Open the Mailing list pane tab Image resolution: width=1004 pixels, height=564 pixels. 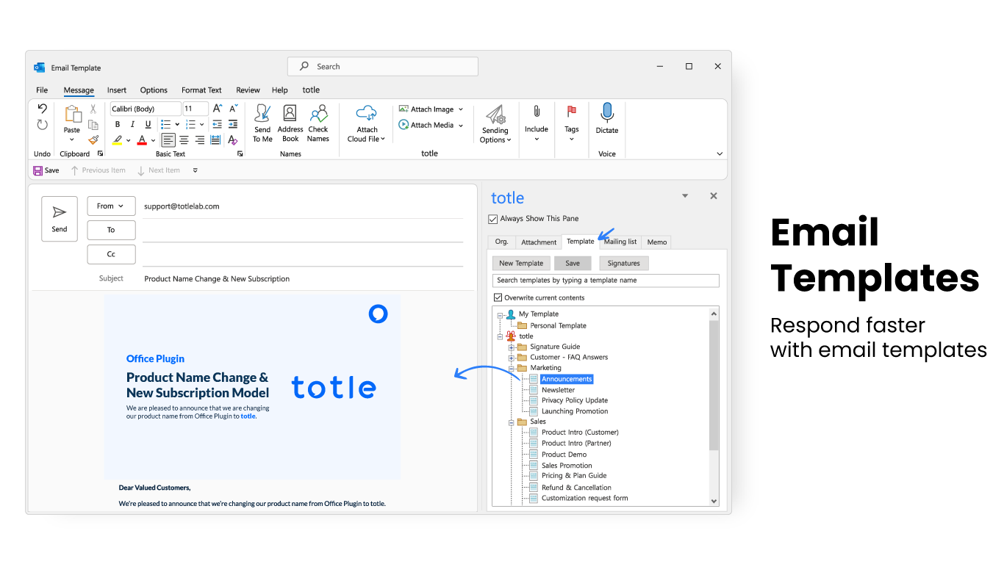click(620, 242)
